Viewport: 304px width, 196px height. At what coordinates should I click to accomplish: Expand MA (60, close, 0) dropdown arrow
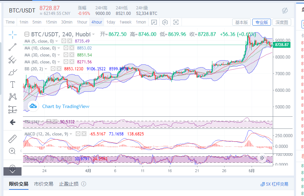coord(59,62)
